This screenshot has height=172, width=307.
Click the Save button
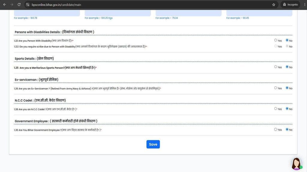153,144
